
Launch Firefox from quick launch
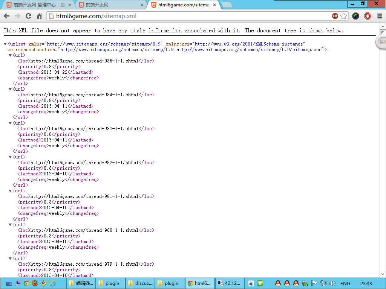coord(35,283)
